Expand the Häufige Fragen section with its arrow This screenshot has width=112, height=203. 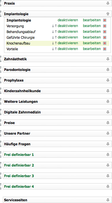108,144
